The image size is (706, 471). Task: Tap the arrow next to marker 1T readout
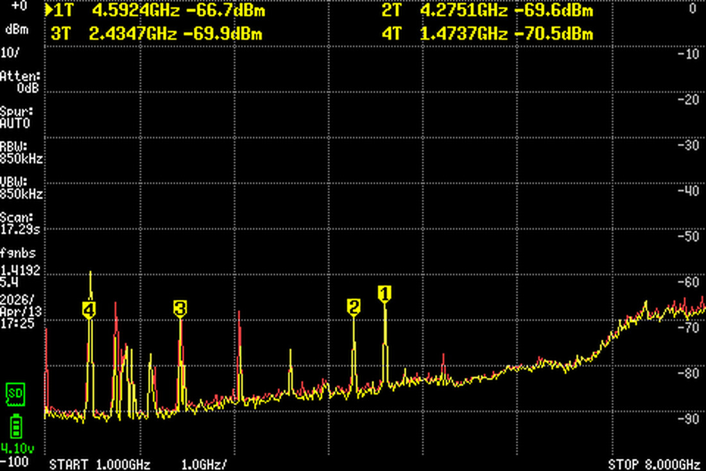pos(50,10)
